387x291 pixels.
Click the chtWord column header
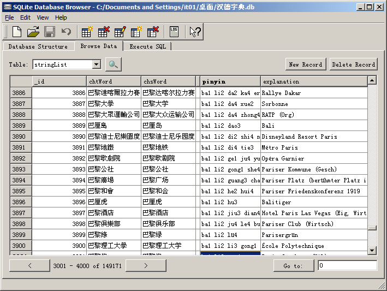(114, 81)
